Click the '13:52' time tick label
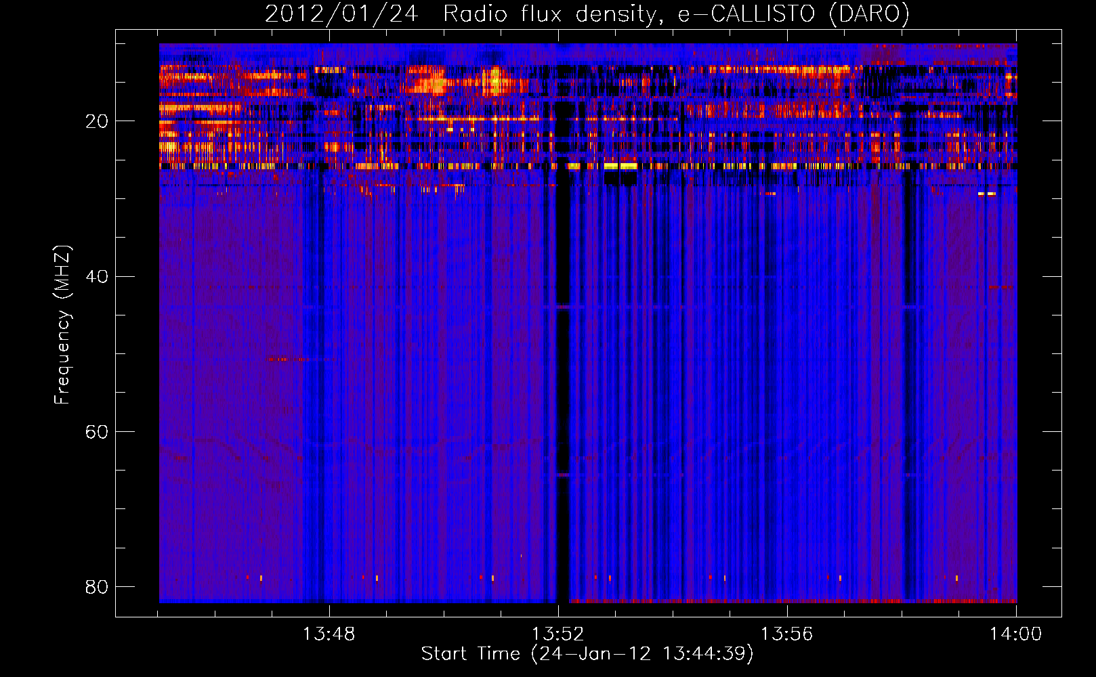This screenshot has width=1096, height=677. [557, 634]
